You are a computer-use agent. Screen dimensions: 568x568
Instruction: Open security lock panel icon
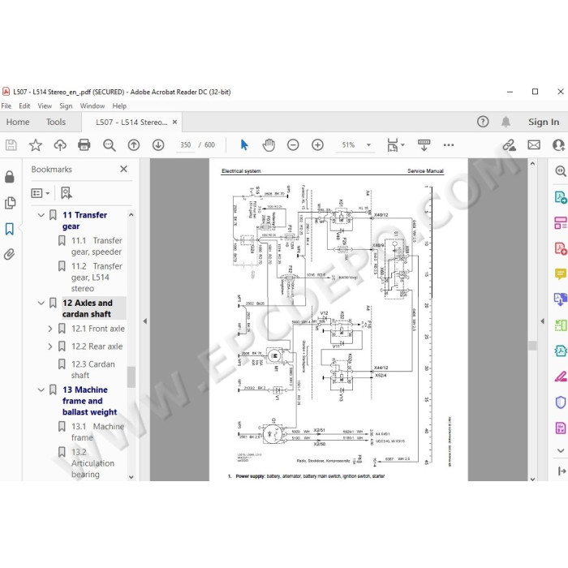(10, 177)
